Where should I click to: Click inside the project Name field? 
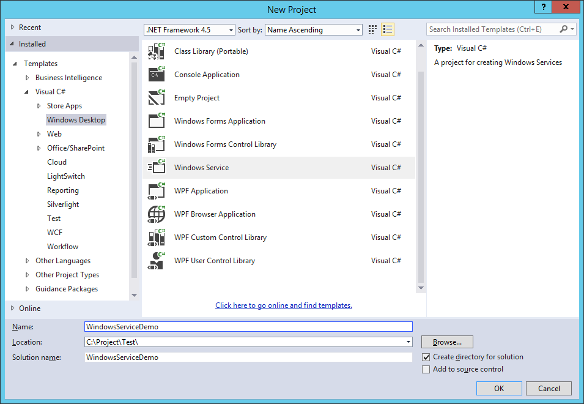245,326
